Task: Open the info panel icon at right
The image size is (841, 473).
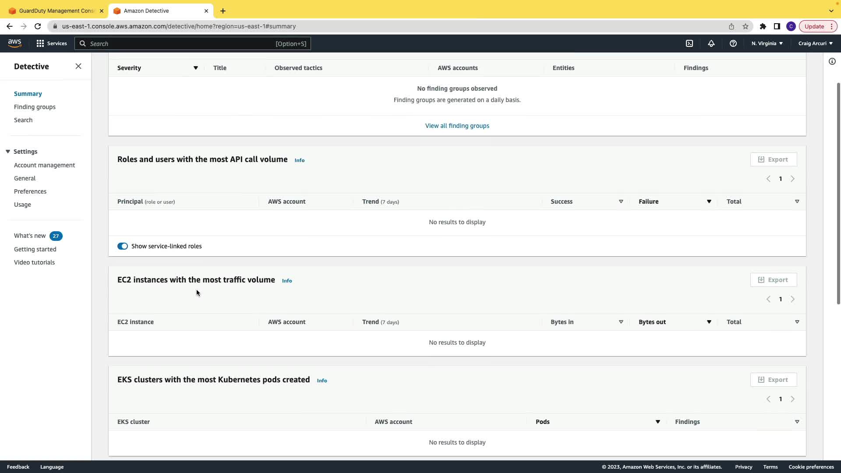Action: (832, 62)
